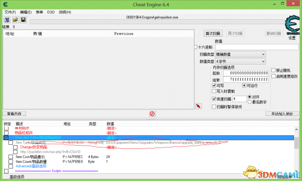
Task: Click the 再次扫描 button
Action: pos(235,33)
